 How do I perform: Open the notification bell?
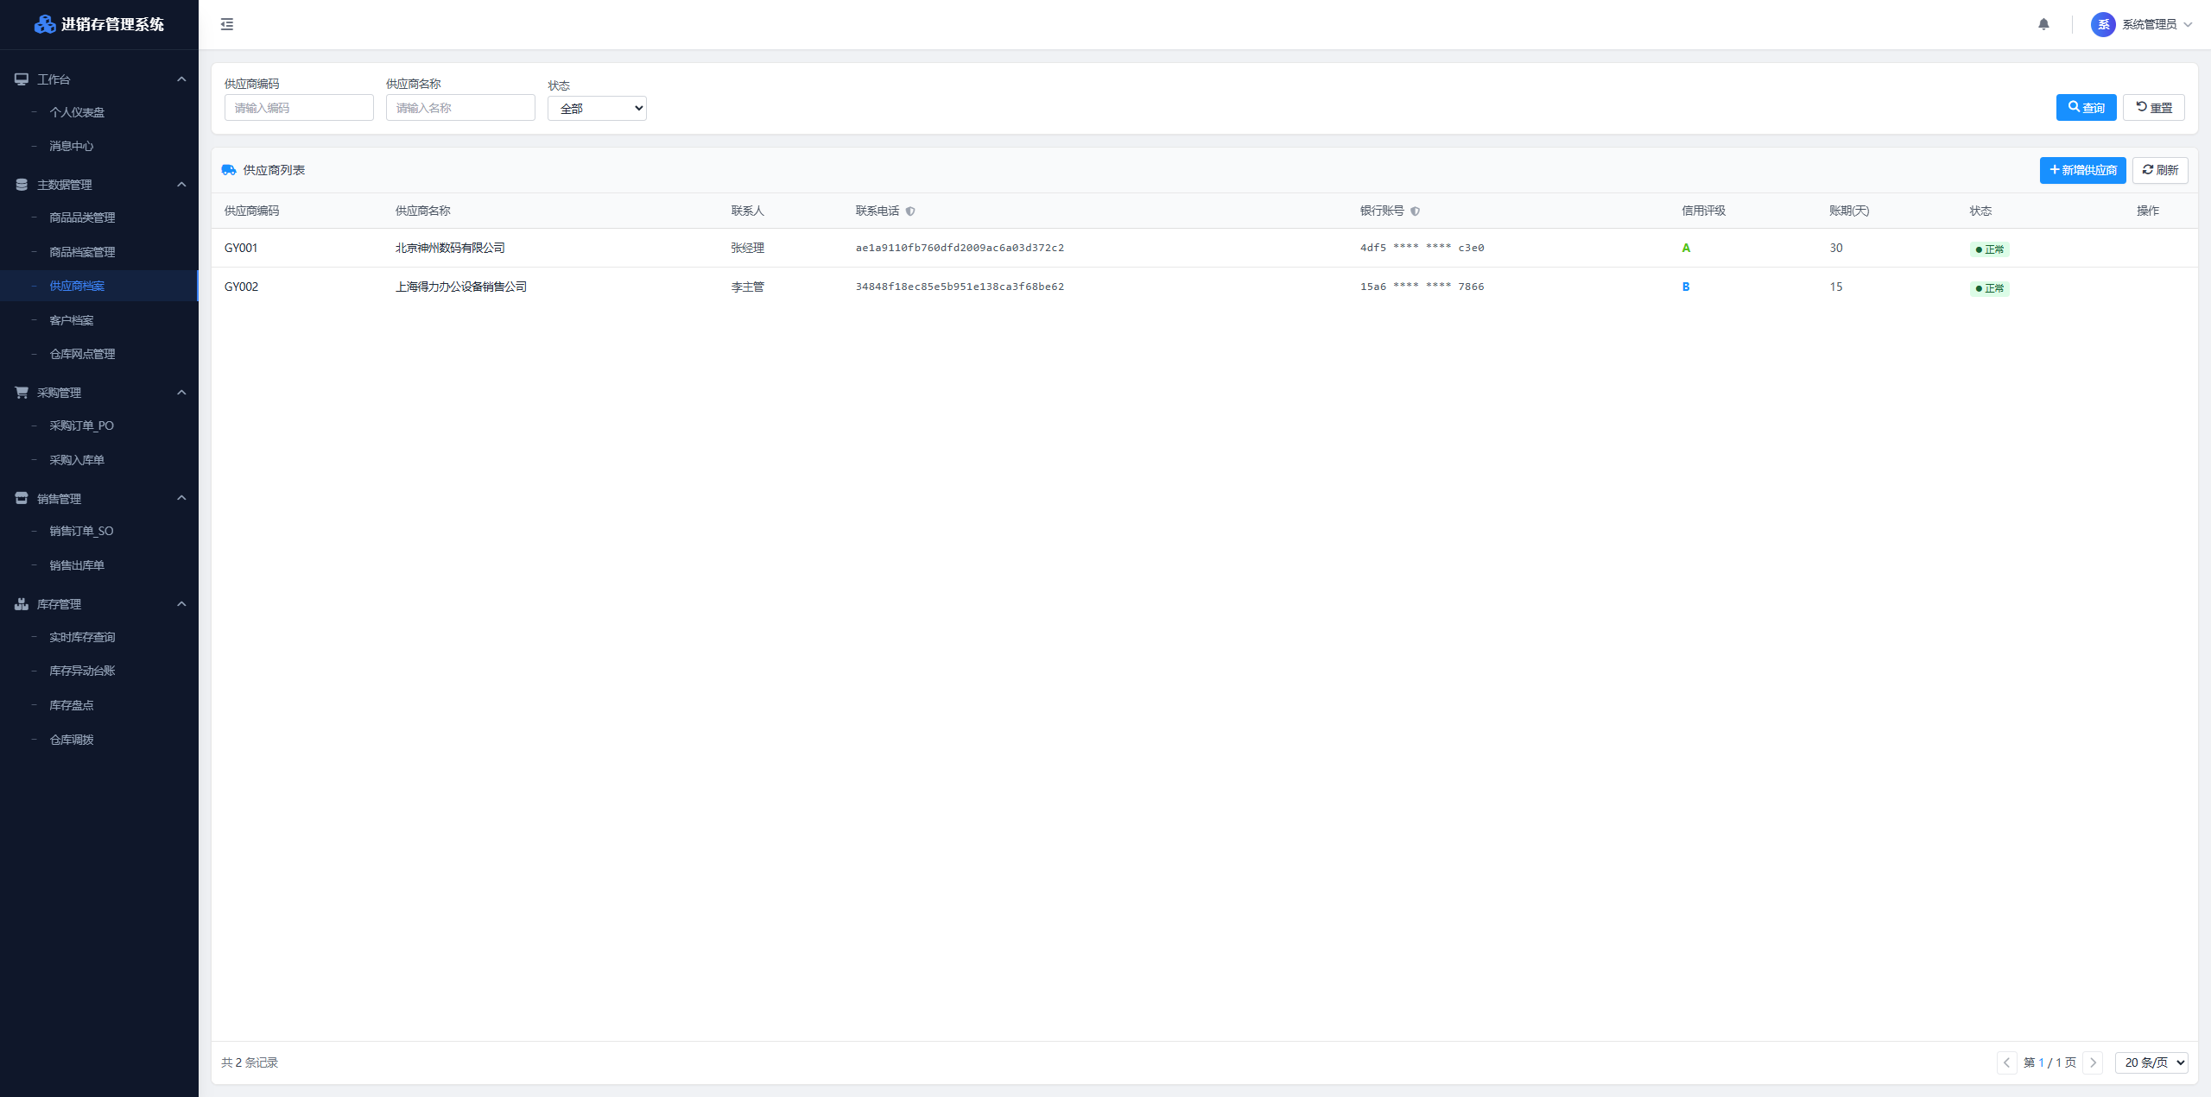point(2043,24)
